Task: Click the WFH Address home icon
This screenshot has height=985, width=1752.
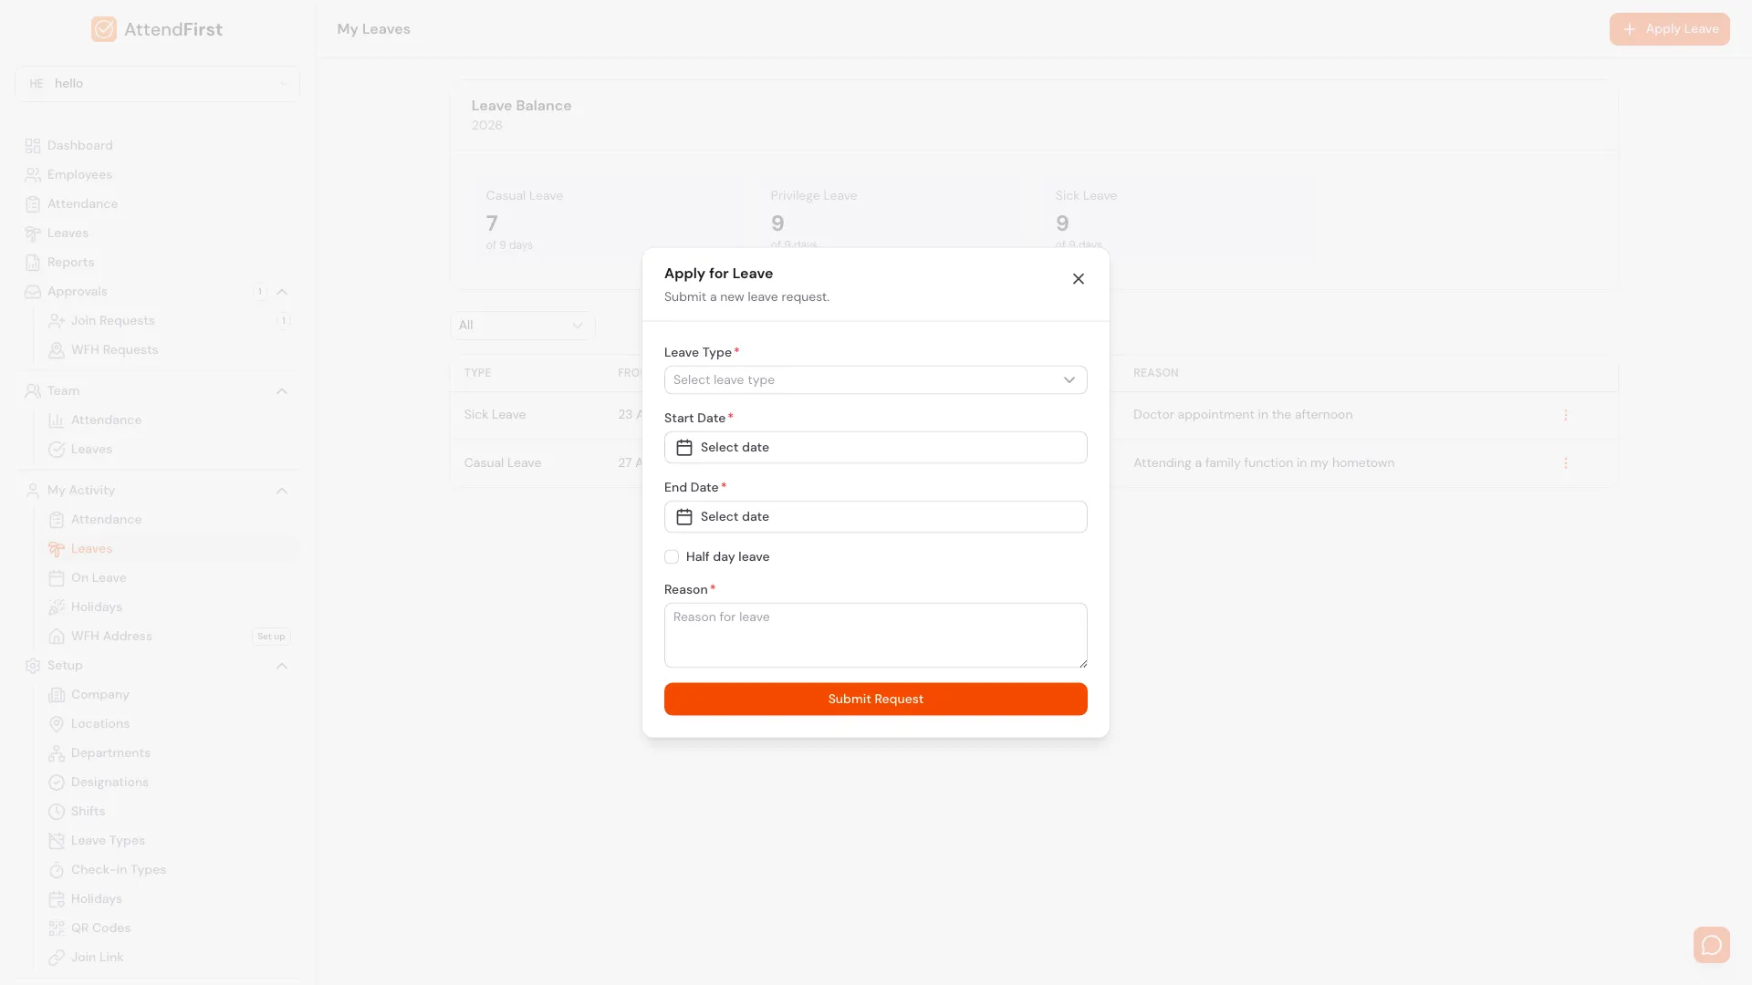Action: [x=57, y=637]
